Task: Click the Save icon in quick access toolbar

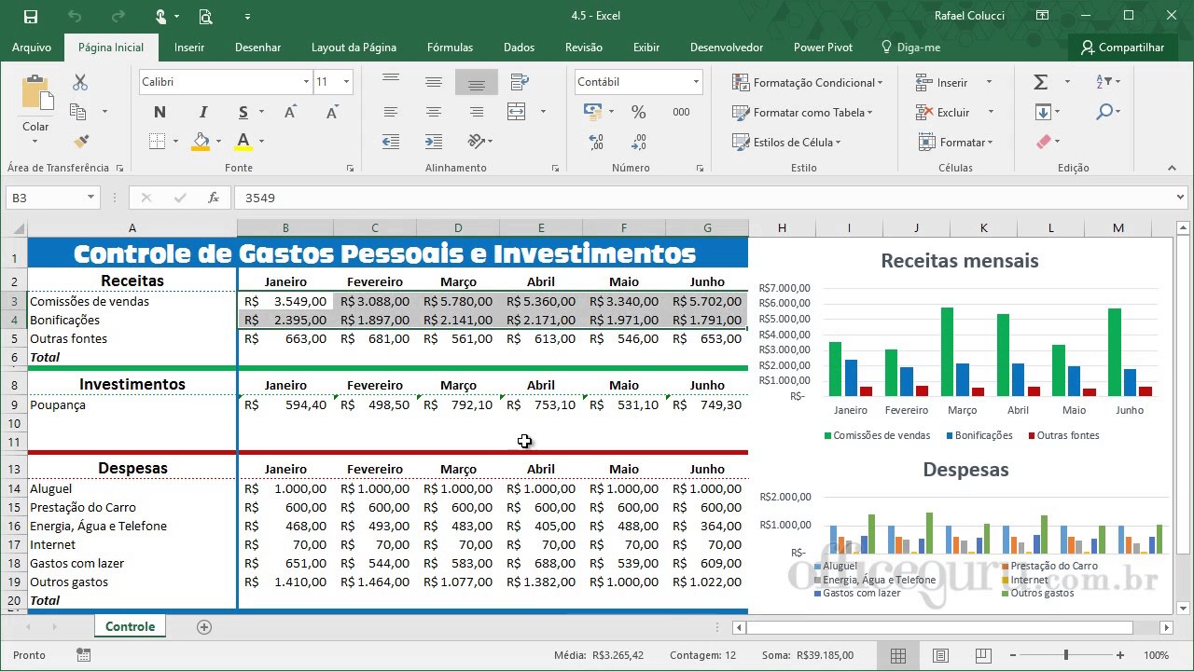Action: coord(31,16)
